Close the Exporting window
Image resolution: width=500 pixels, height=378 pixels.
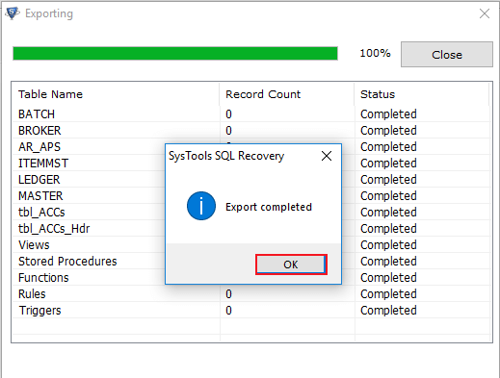pos(485,13)
